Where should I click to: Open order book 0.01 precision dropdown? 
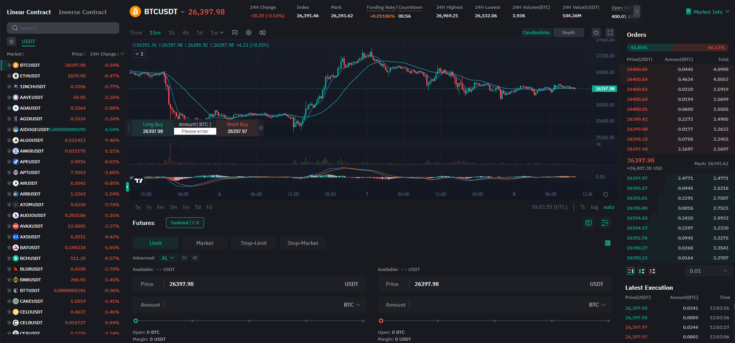click(x=708, y=271)
